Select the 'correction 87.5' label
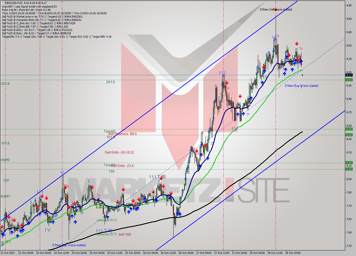The height and width of the screenshot is (256, 356). [x=107, y=234]
